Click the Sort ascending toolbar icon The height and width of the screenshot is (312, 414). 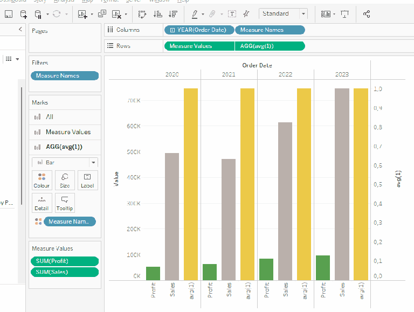coord(158,14)
